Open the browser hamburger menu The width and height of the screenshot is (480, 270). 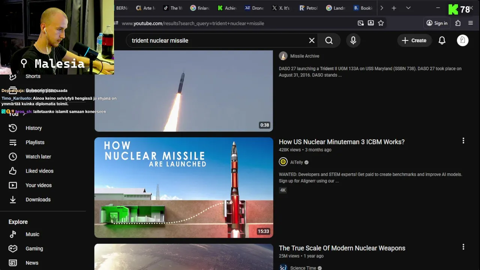pyautogui.click(x=471, y=23)
